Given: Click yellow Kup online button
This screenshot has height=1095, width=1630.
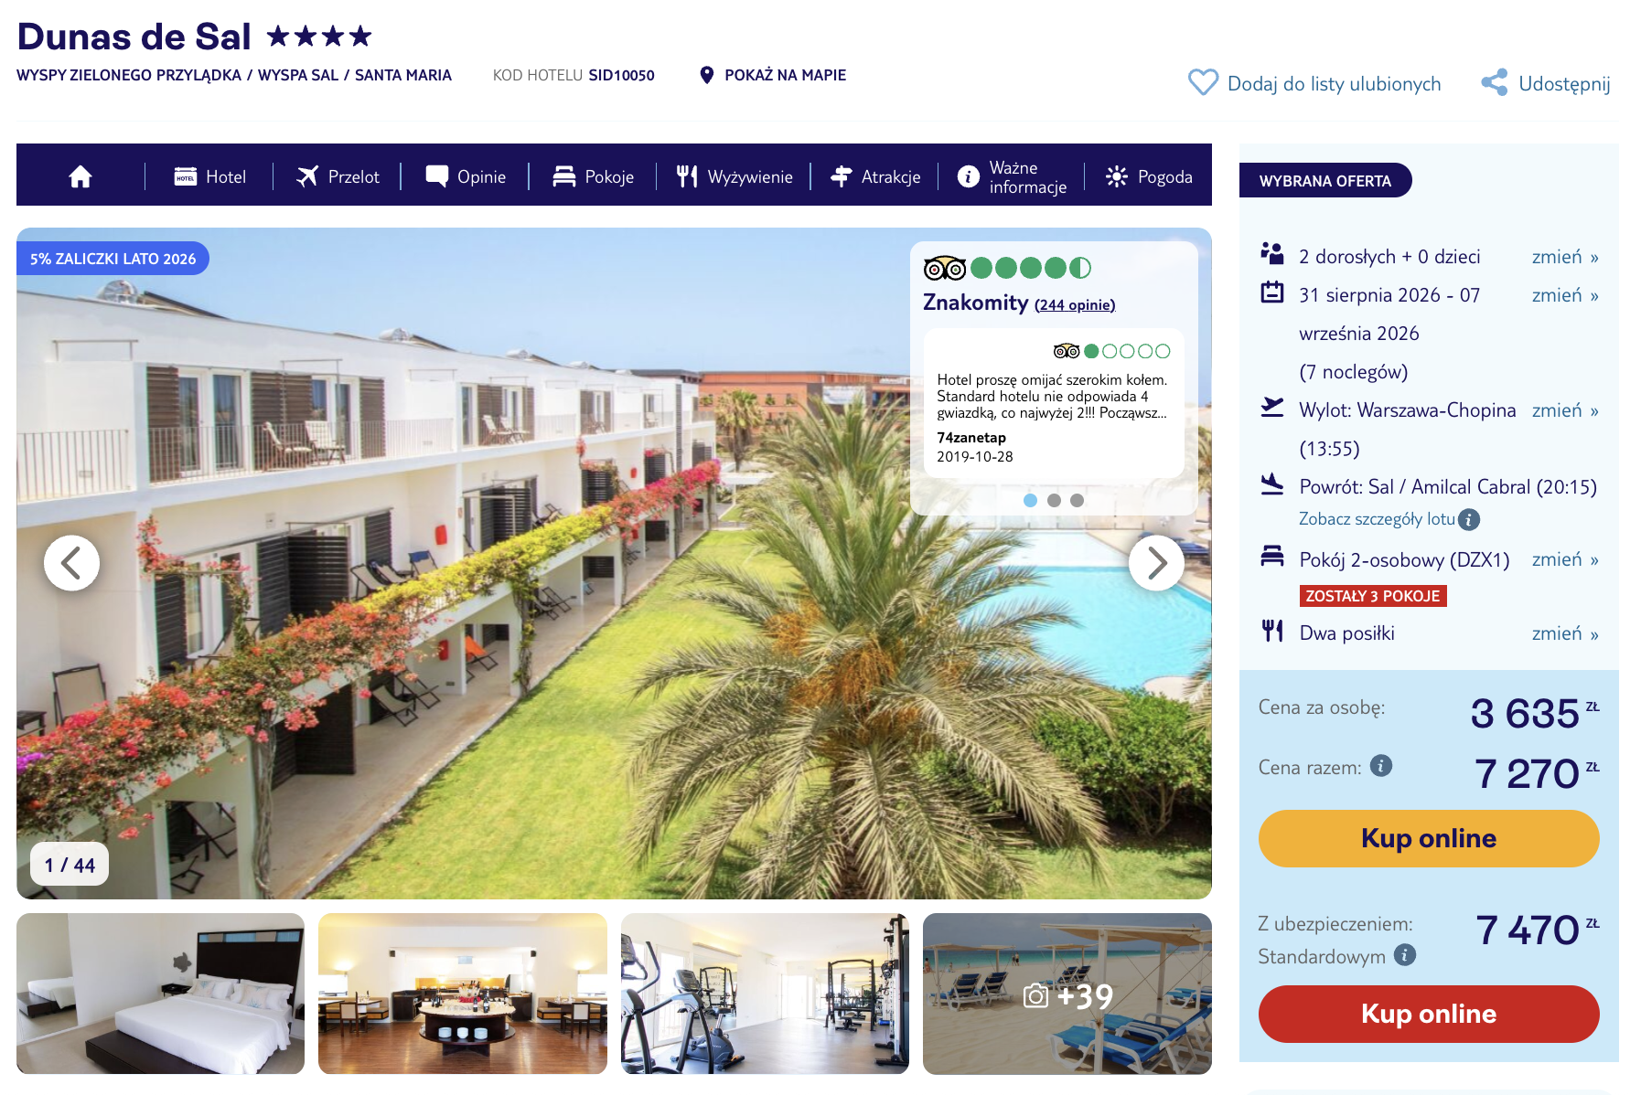Looking at the screenshot, I should pos(1429,838).
